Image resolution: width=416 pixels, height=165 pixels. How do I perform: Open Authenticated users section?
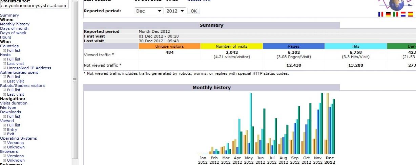[x=19, y=72]
